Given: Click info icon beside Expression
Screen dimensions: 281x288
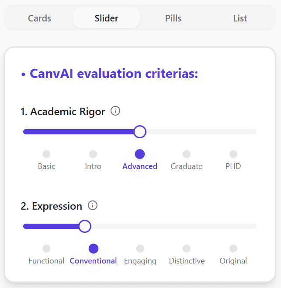Looking at the screenshot, I should pos(93,205).
